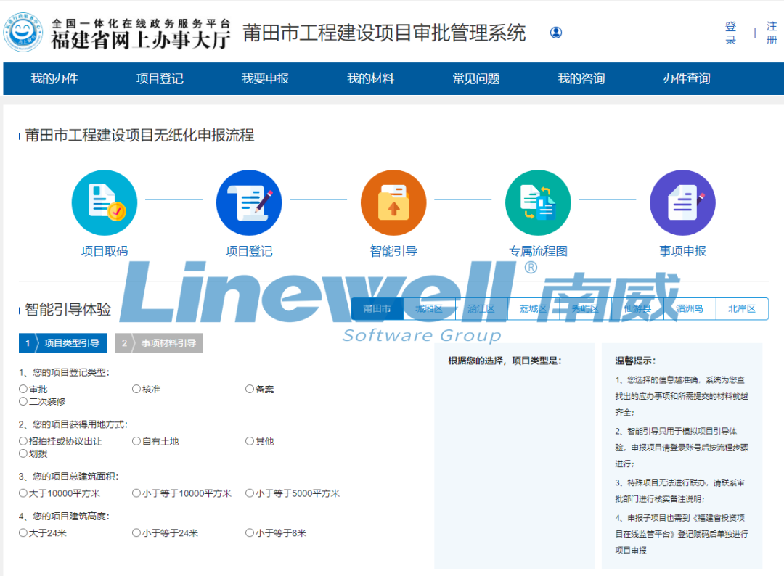Switch to the 北岸区 district tab
This screenshot has height=576, width=784.
pyautogui.click(x=741, y=309)
